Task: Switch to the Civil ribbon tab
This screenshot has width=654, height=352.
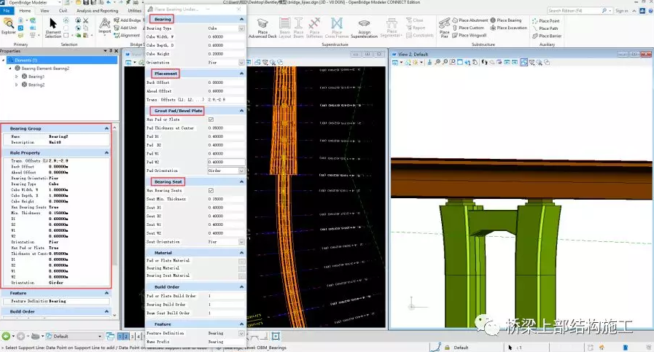Action: point(63,11)
